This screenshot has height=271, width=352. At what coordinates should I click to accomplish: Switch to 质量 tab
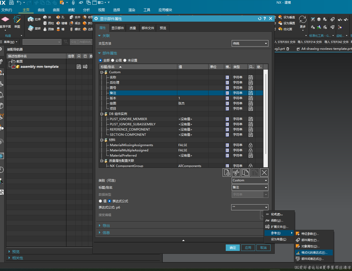point(133,28)
